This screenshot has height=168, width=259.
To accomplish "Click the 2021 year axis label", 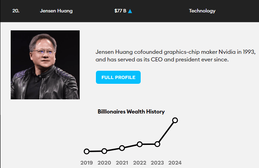I will [122, 163].
